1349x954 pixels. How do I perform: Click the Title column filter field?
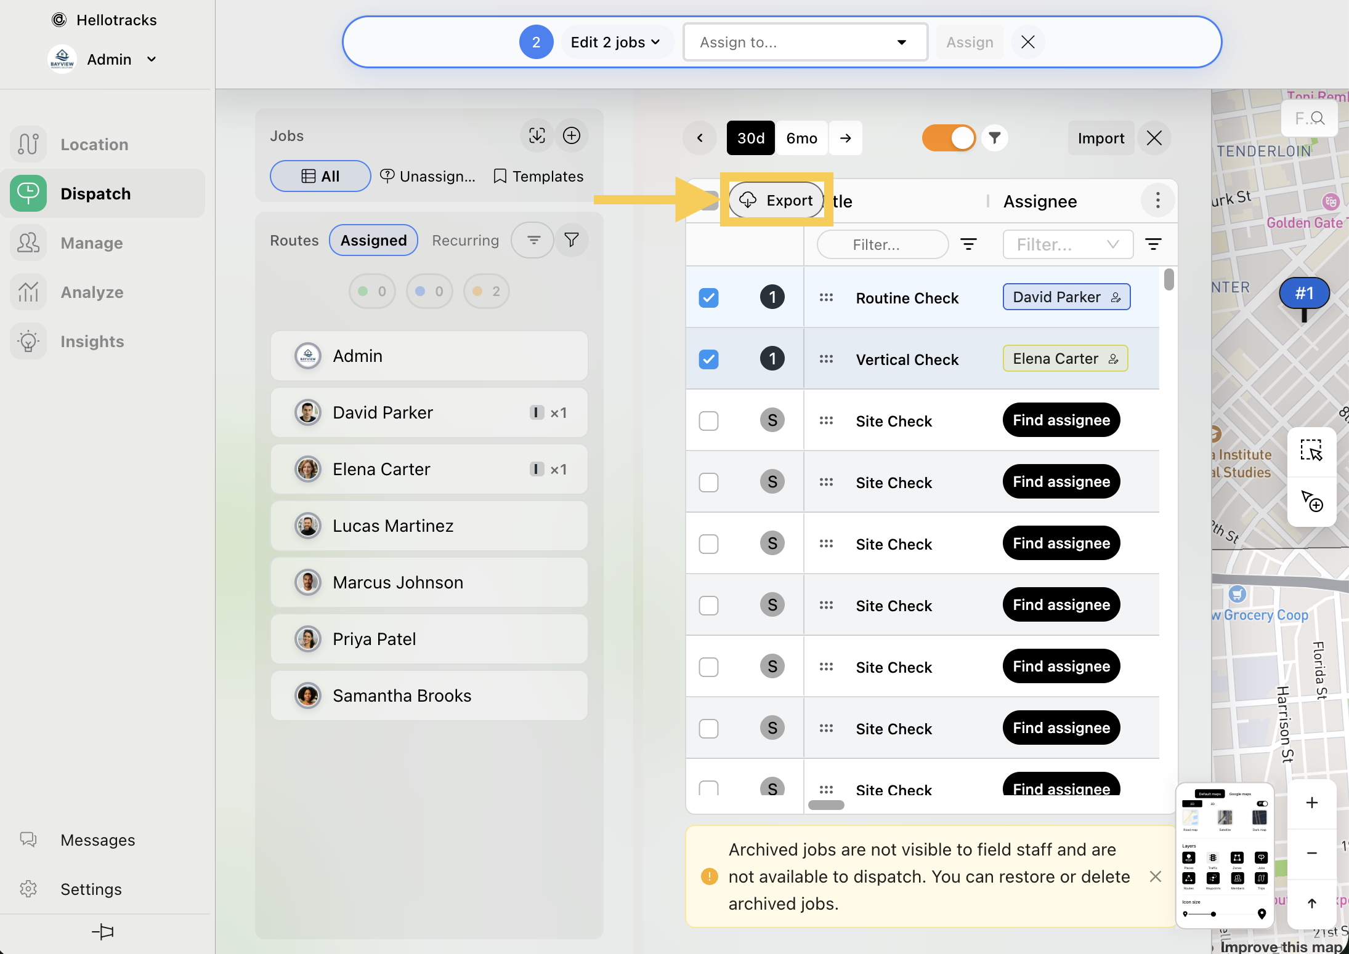[x=881, y=245]
